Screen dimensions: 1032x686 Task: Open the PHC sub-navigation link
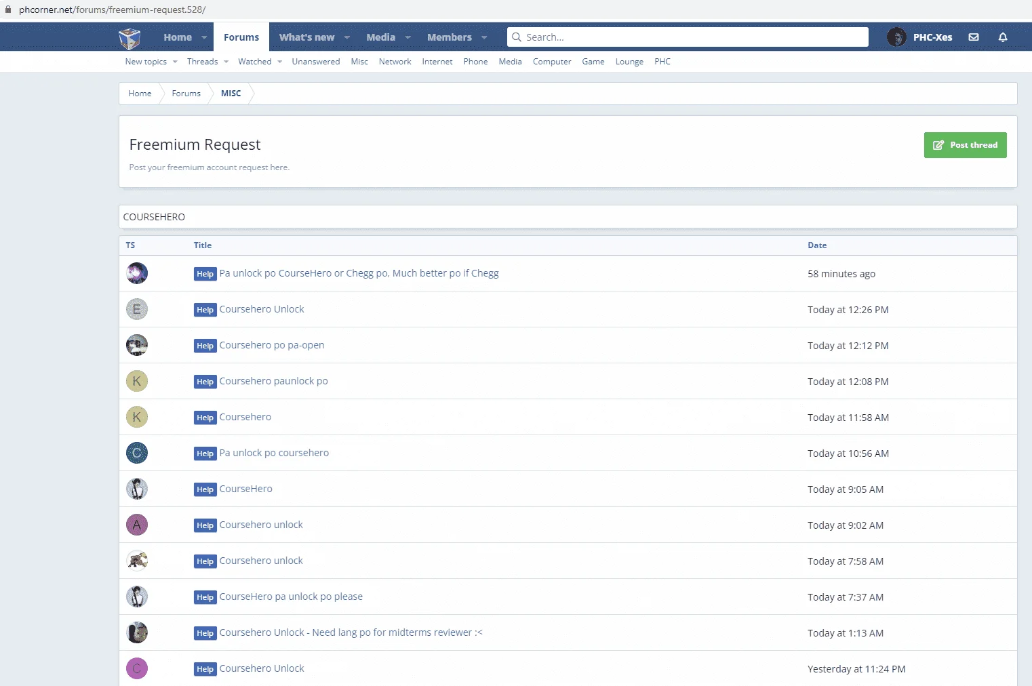[x=662, y=62]
